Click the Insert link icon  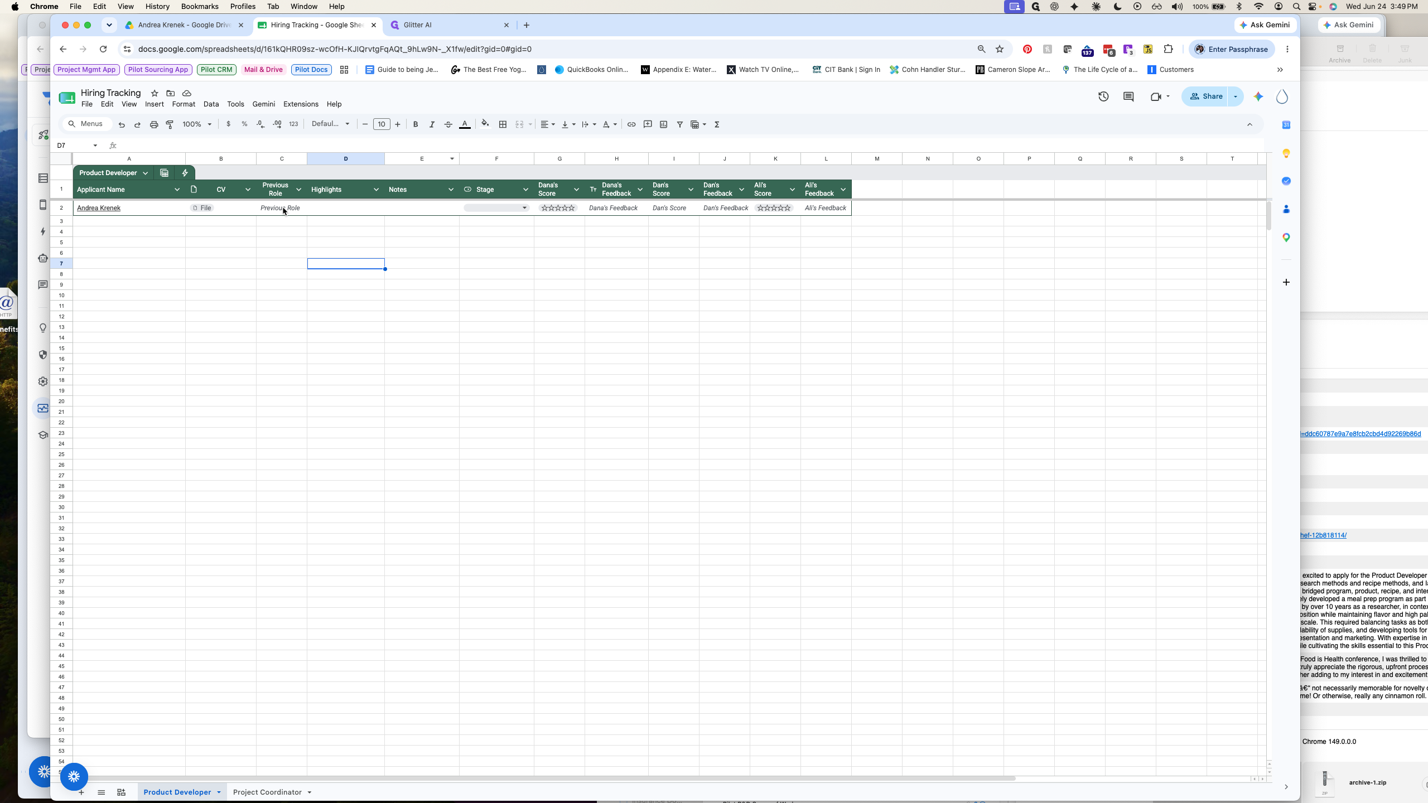point(631,124)
